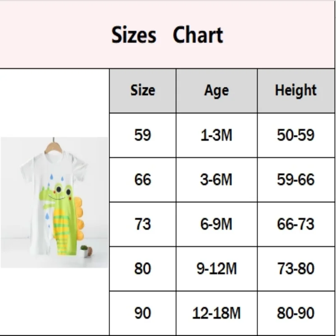Select the 59-66 height cell
Screen dimensions: 336x336
click(296, 180)
